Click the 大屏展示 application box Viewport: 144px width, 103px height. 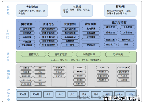click(x=32, y=11)
